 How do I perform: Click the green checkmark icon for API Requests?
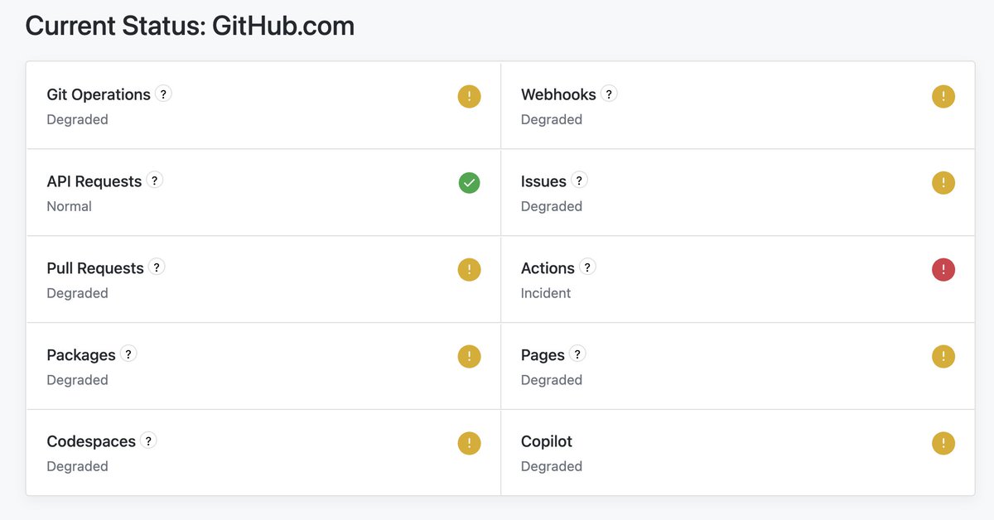click(x=470, y=183)
